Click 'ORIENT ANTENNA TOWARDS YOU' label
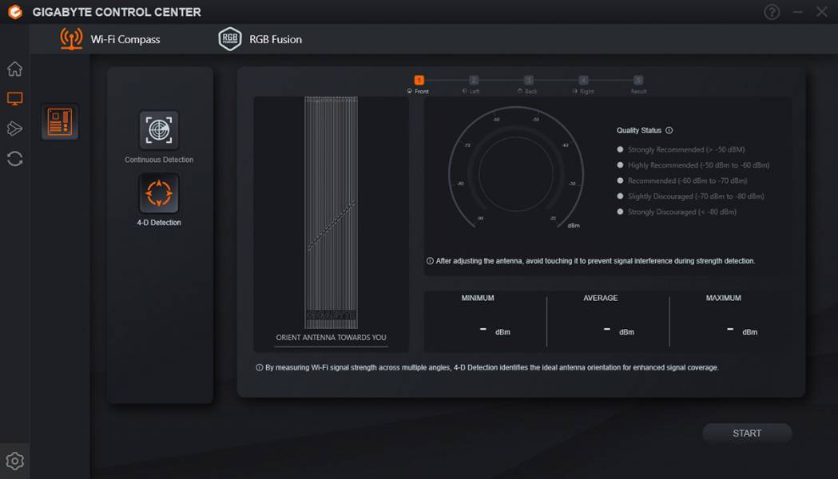838x479 pixels. tap(331, 338)
